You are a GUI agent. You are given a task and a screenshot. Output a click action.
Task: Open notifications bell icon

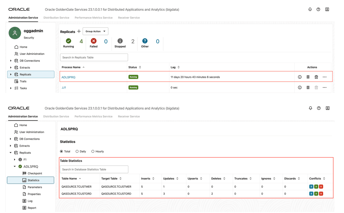(310, 9)
